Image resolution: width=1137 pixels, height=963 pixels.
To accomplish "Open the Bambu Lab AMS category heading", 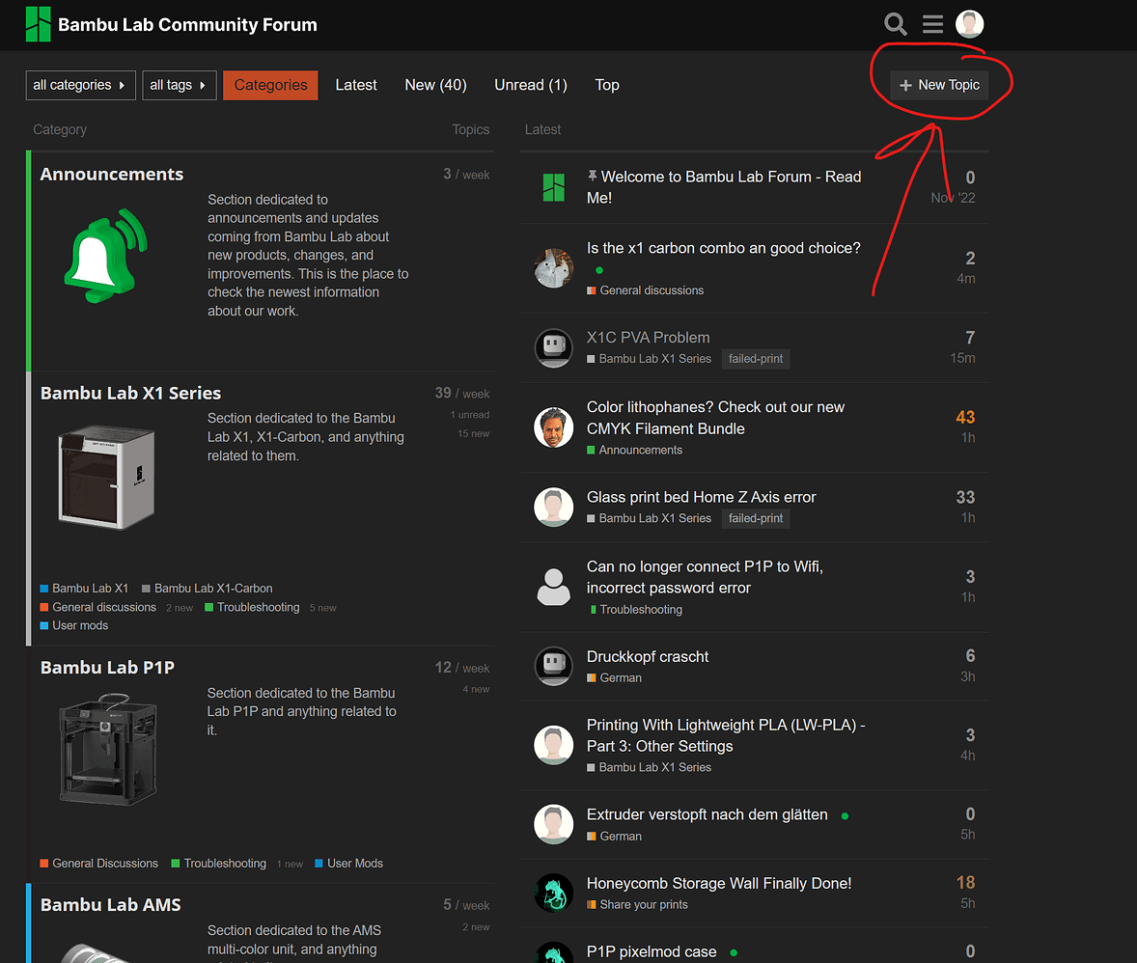I will pos(110,904).
